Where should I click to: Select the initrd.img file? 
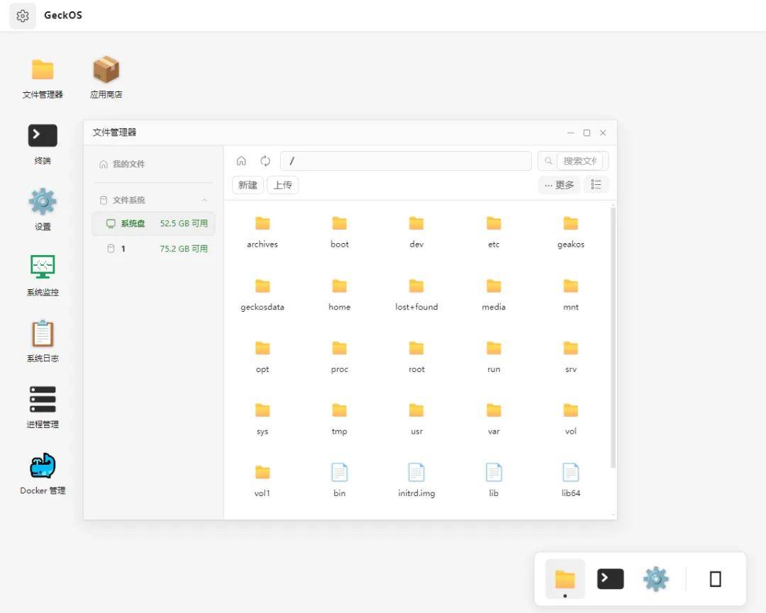pos(416,480)
